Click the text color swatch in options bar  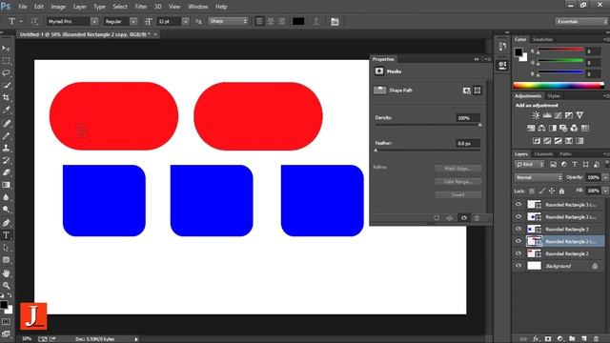298,21
